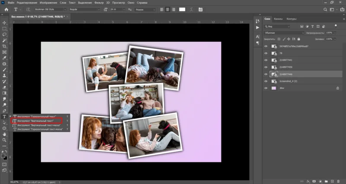Click the center text alignment icon

167,10
